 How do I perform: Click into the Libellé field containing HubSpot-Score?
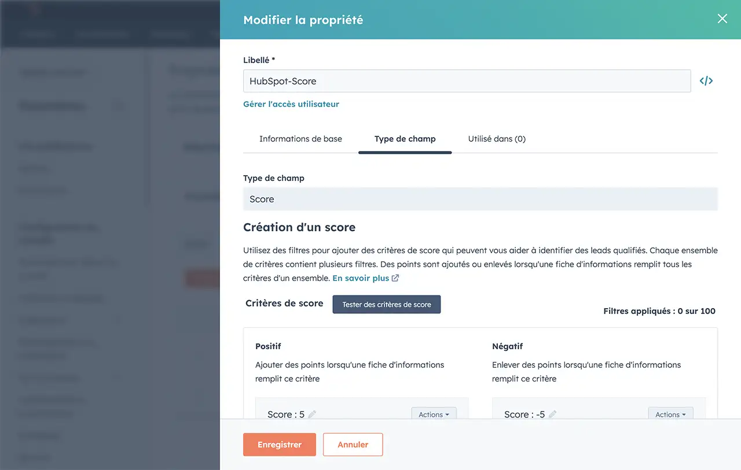[467, 81]
